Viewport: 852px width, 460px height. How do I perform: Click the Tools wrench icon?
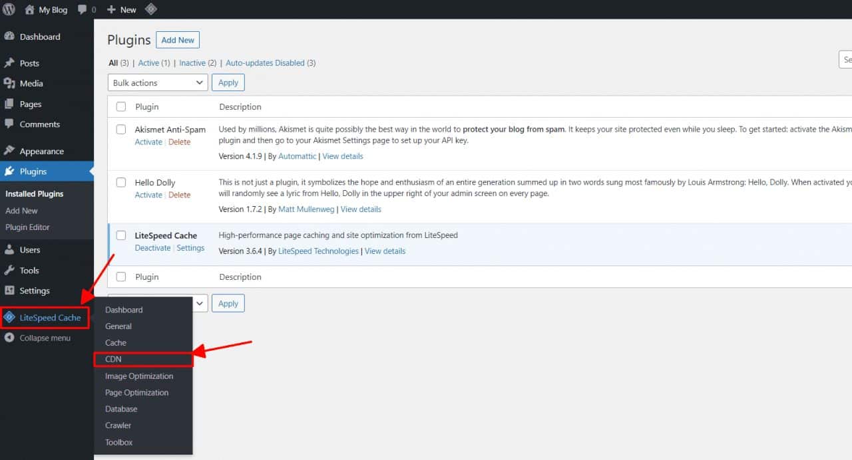tap(9, 270)
